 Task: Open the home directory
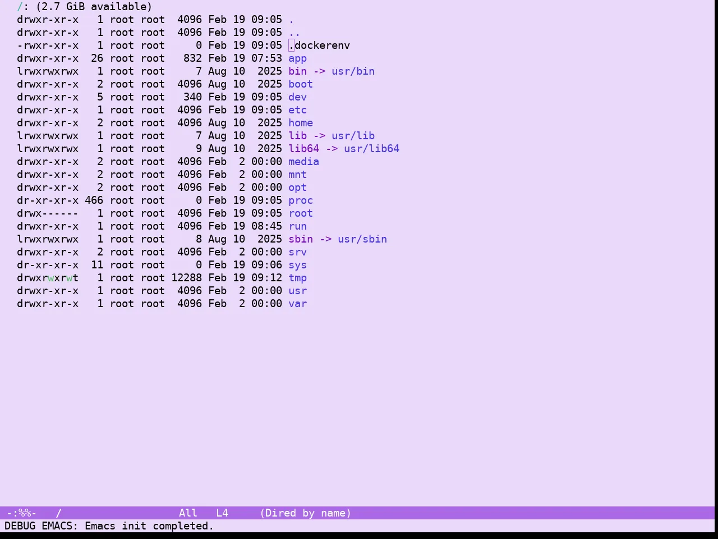[301, 123]
